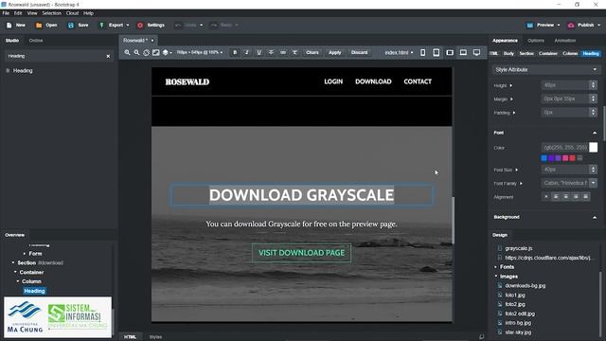Open the Font Family dropdown arrow
The height and width of the screenshot is (341, 606).
[594, 183]
